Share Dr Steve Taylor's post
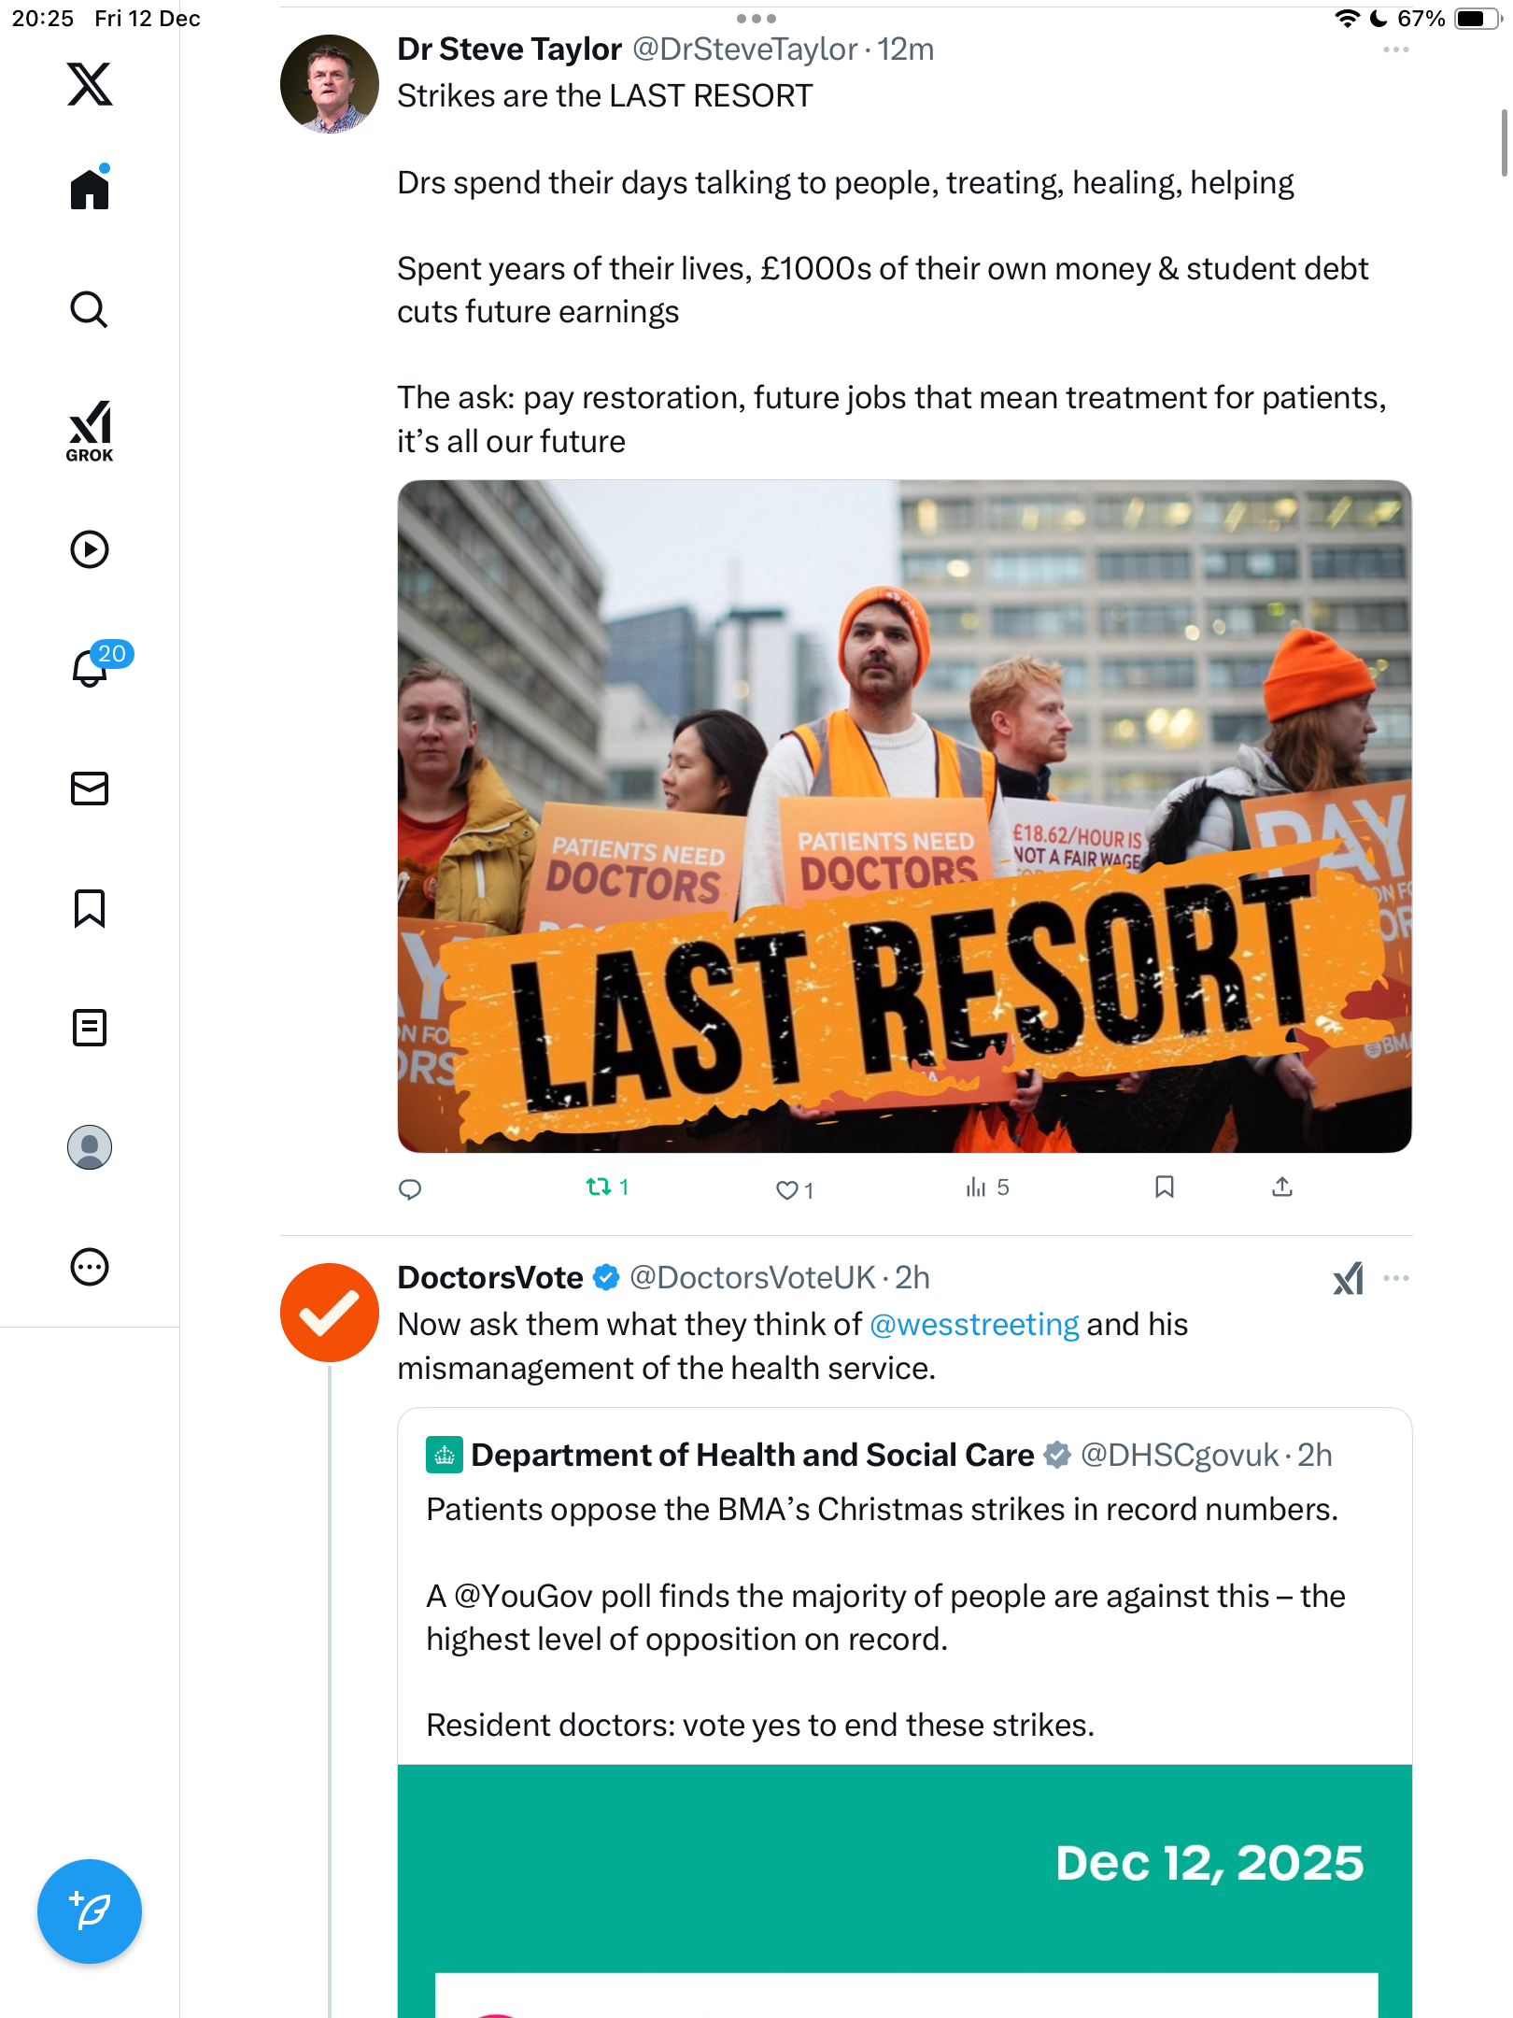The width and height of the screenshot is (1513, 2018). click(x=1282, y=1187)
